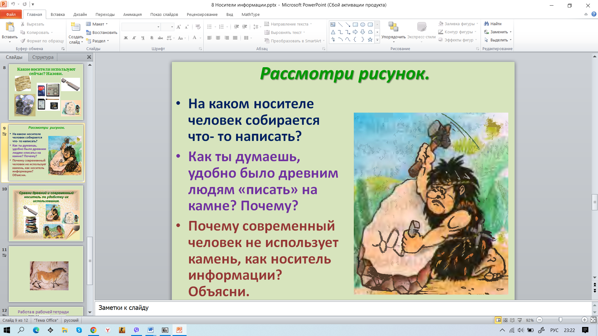Open Word from the Windows taskbar
This screenshot has height=336, width=598.
[150, 330]
